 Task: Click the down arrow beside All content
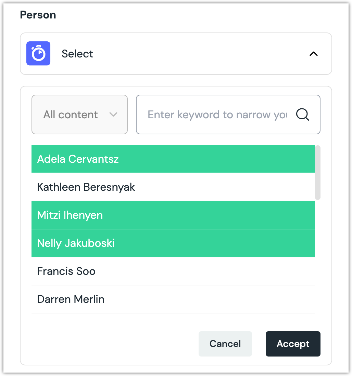pyautogui.click(x=113, y=115)
